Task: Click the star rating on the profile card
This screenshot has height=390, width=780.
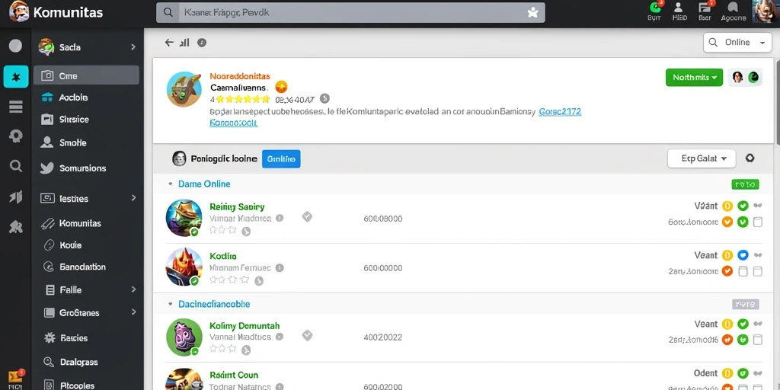Action: pos(242,99)
